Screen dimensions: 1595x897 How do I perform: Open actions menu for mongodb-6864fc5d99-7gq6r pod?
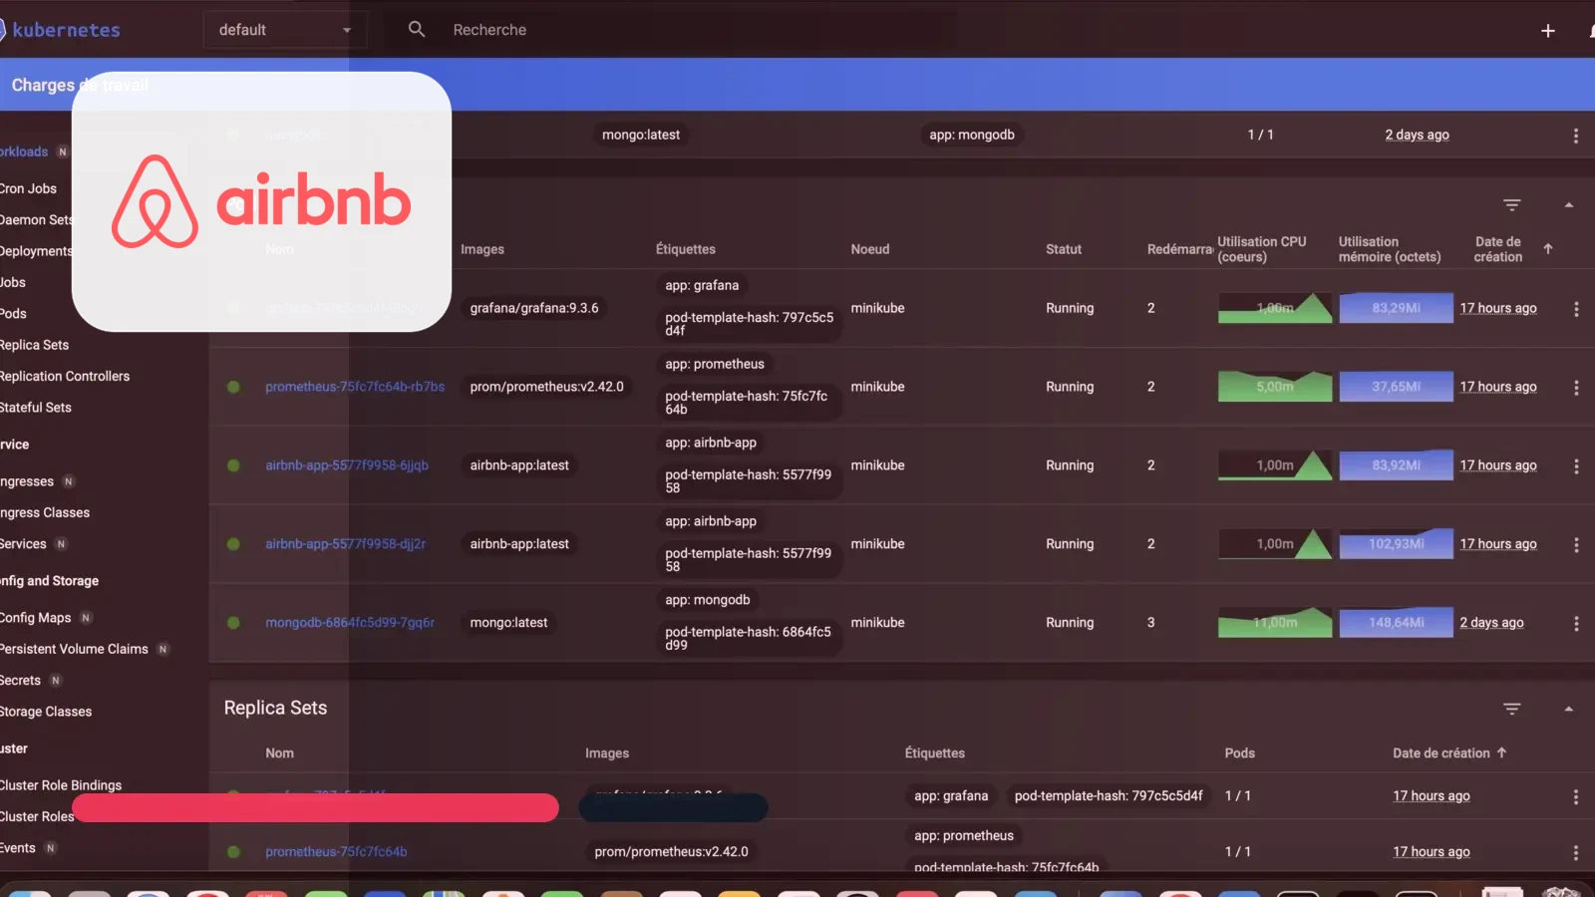(1576, 624)
